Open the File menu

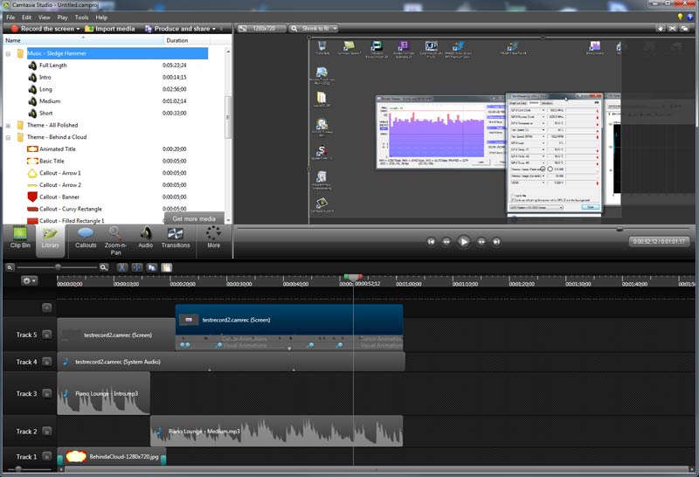[10, 17]
